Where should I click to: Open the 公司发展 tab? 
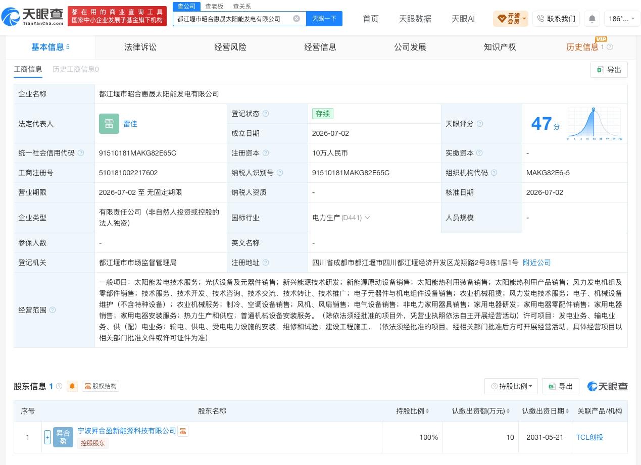410,47
